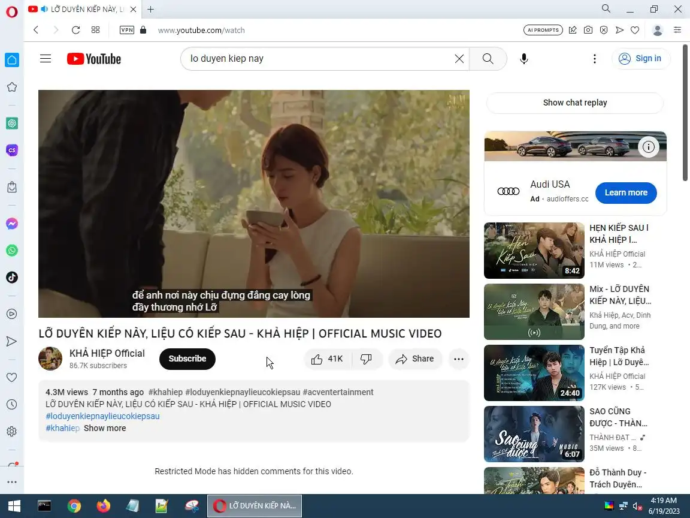
Task: Open Opera Easy Setup menu
Action: coord(677,30)
